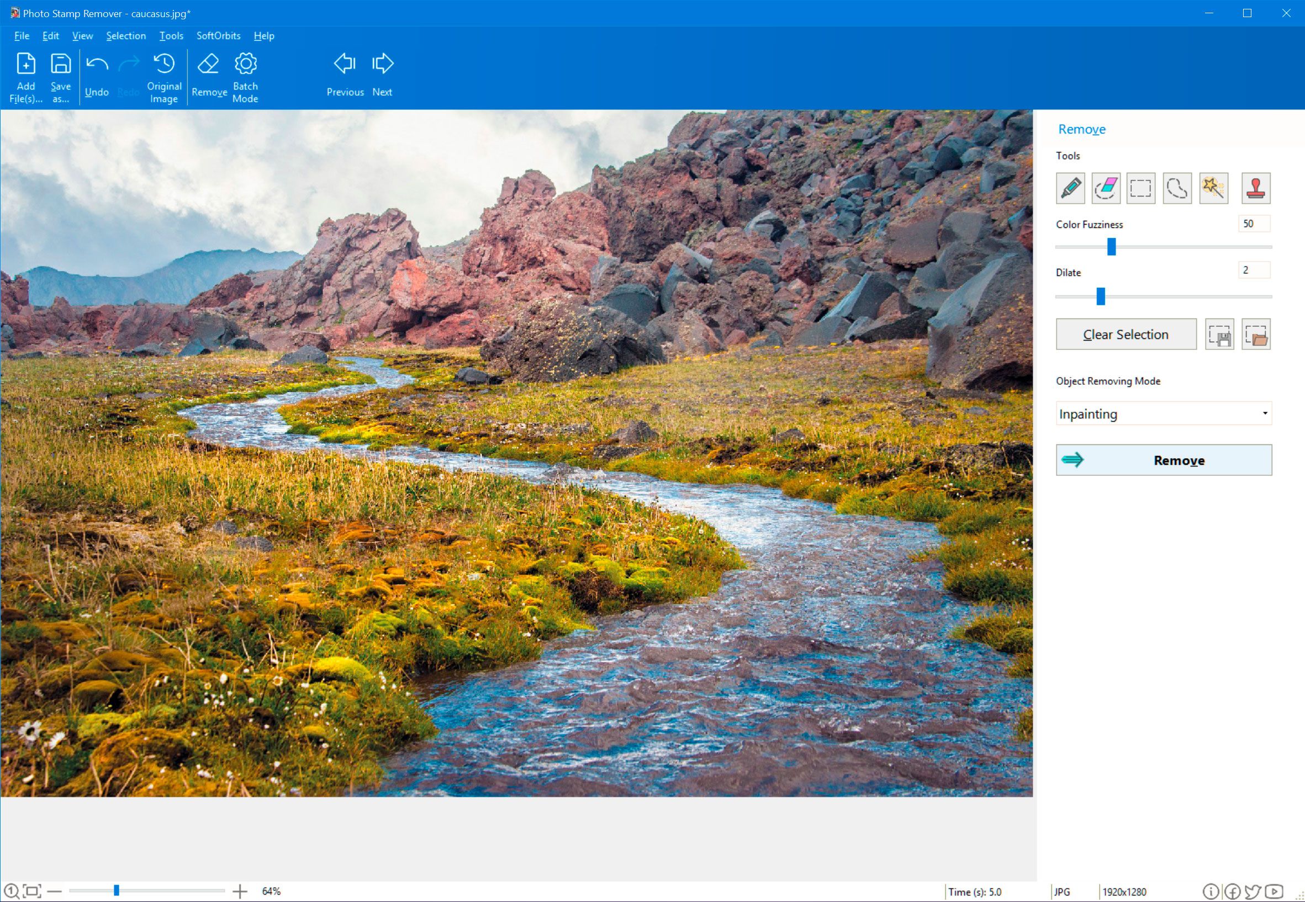Image resolution: width=1305 pixels, height=902 pixels.
Task: Select the Lasso selection tool
Action: (x=1178, y=187)
